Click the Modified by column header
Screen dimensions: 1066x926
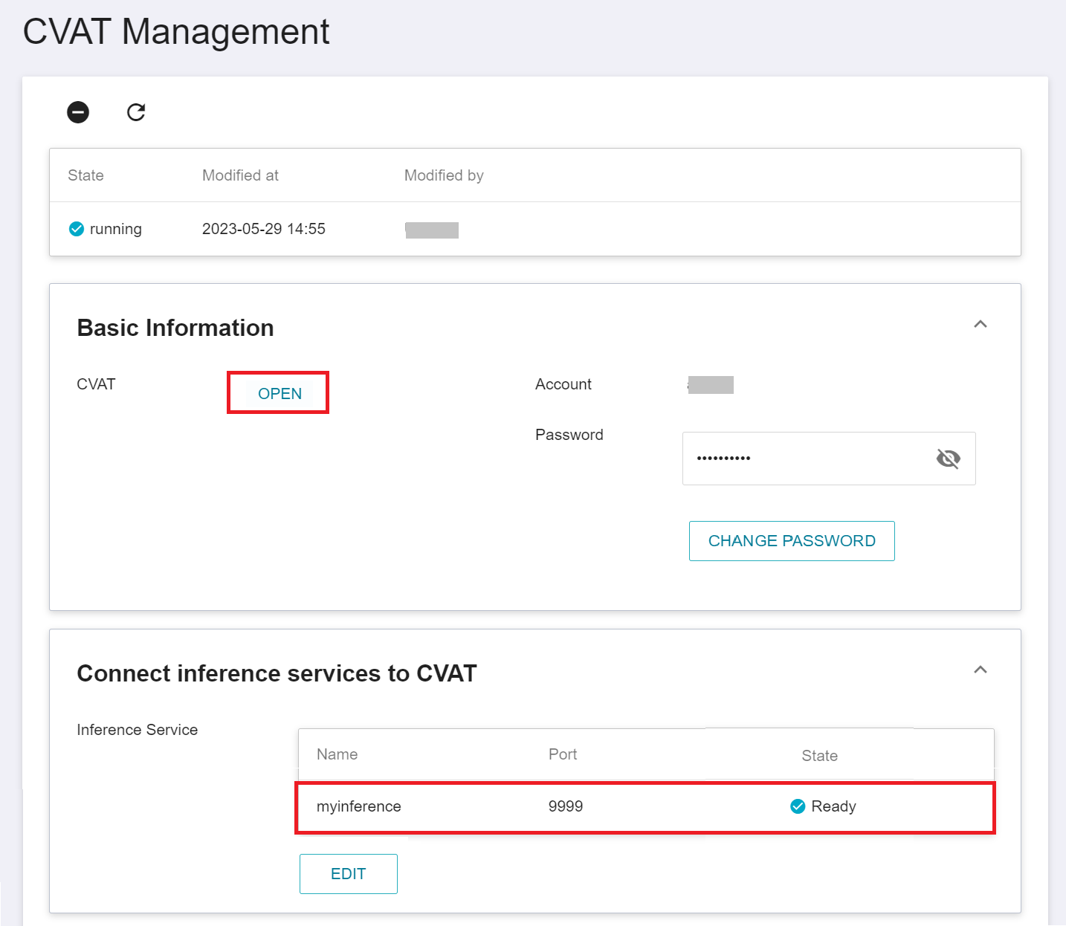[444, 175]
